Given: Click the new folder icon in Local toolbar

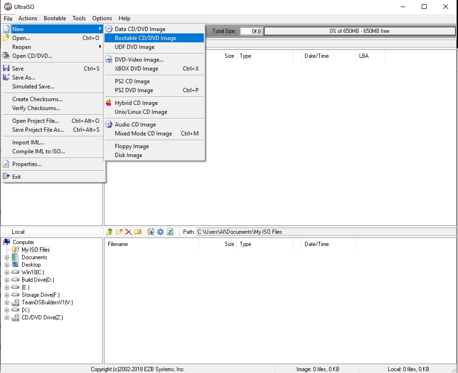Looking at the screenshot, I should [119, 232].
